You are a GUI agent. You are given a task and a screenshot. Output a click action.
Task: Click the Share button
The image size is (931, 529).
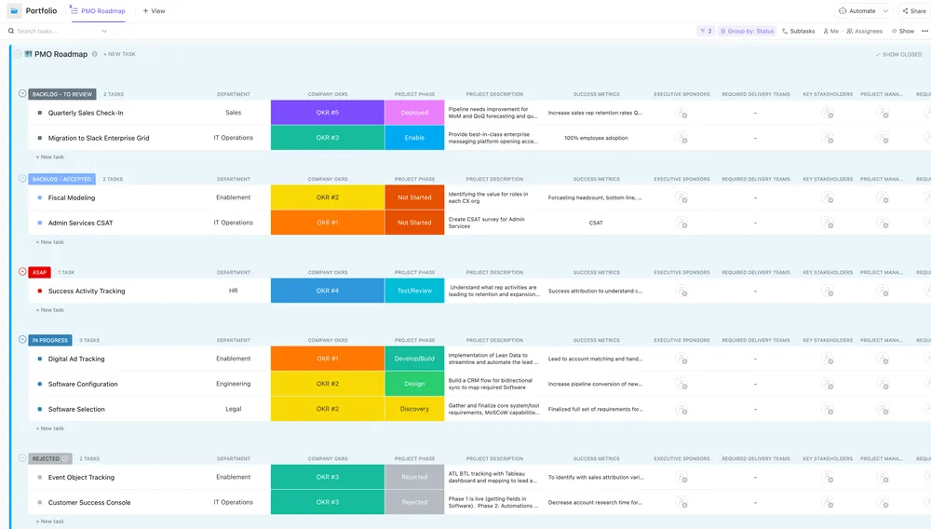pyautogui.click(x=914, y=10)
